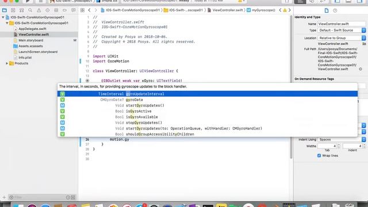Show source-controlled files filter icon
Image resolution: width=368 pixels, height=207 pixels.
[73, 197]
